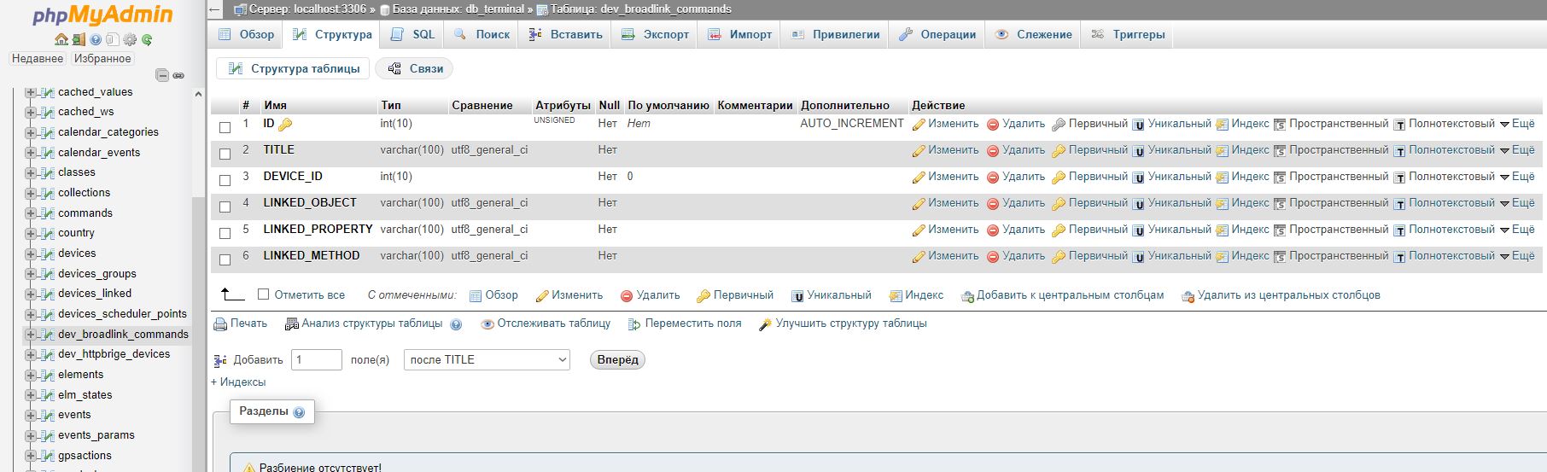This screenshot has height=472, width=1547.
Task: Click unique icon for LINKED_PROPERTY row
Action: (1138, 230)
